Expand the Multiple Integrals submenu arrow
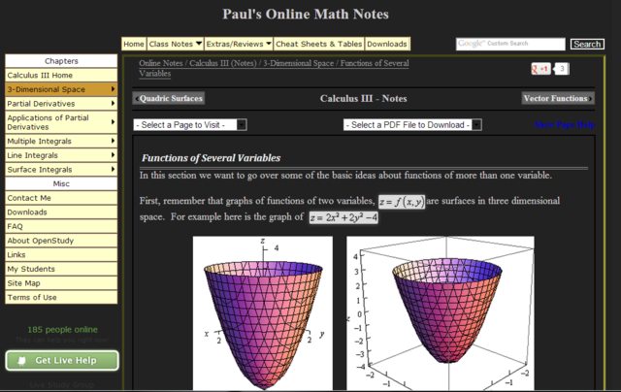Viewport: 621px width, 392px height. pyautogui.click(x=113, y=141)
